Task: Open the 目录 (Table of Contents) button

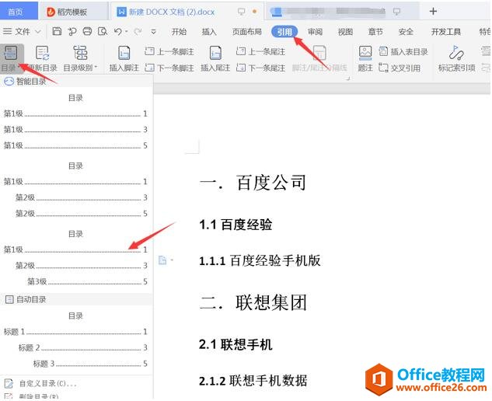Action: click(x=12, y=59)
